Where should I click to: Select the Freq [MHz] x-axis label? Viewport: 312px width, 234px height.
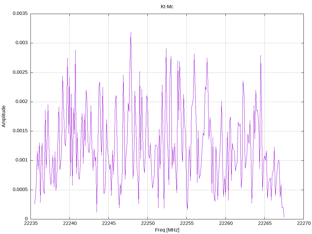tap(167, 230)
